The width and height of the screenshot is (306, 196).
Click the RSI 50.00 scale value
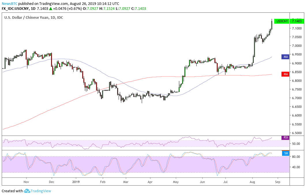click(296, 144)
